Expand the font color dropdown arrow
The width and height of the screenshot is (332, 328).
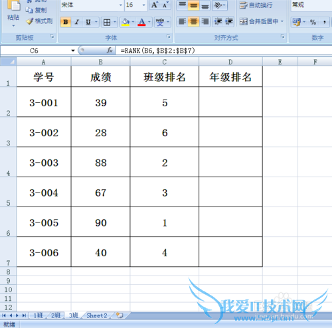point(149,22)
